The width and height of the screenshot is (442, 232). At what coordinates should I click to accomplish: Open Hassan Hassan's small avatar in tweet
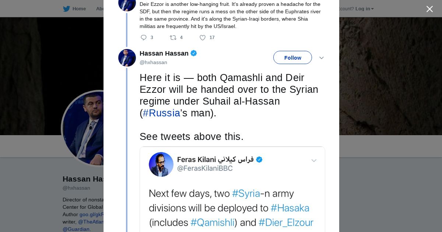pos(127,58)
